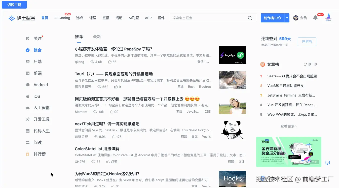Select the 人工智能 sidebar icon

click(28, 108)
